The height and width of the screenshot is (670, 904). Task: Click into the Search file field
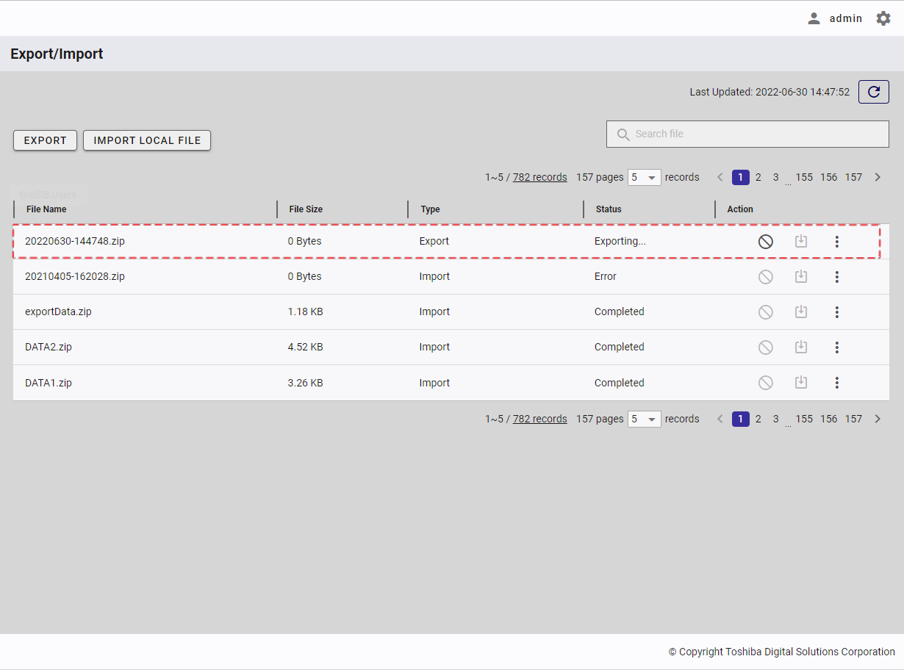(x=757, y=134)
